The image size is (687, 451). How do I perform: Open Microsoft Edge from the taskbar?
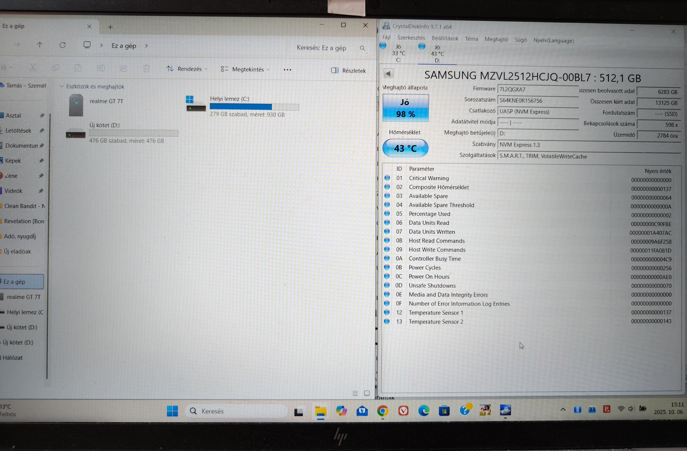pos(424,411)
